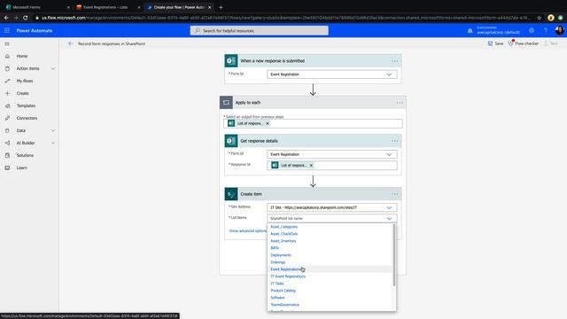The height and width of the screenshot is (319, 567).
Task: Bookmark this page with star icon
Action: point(540,18)
